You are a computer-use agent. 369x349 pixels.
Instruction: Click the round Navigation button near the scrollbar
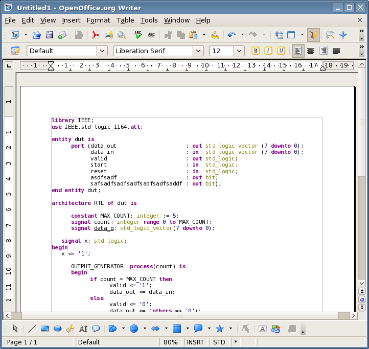[362, 299]
